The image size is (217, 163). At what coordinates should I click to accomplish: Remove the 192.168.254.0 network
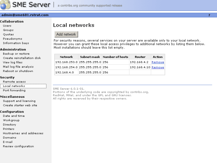tap(158, 67)
